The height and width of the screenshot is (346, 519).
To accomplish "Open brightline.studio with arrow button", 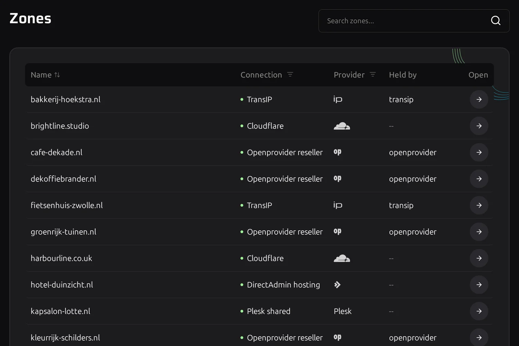I will pos(479,126).
